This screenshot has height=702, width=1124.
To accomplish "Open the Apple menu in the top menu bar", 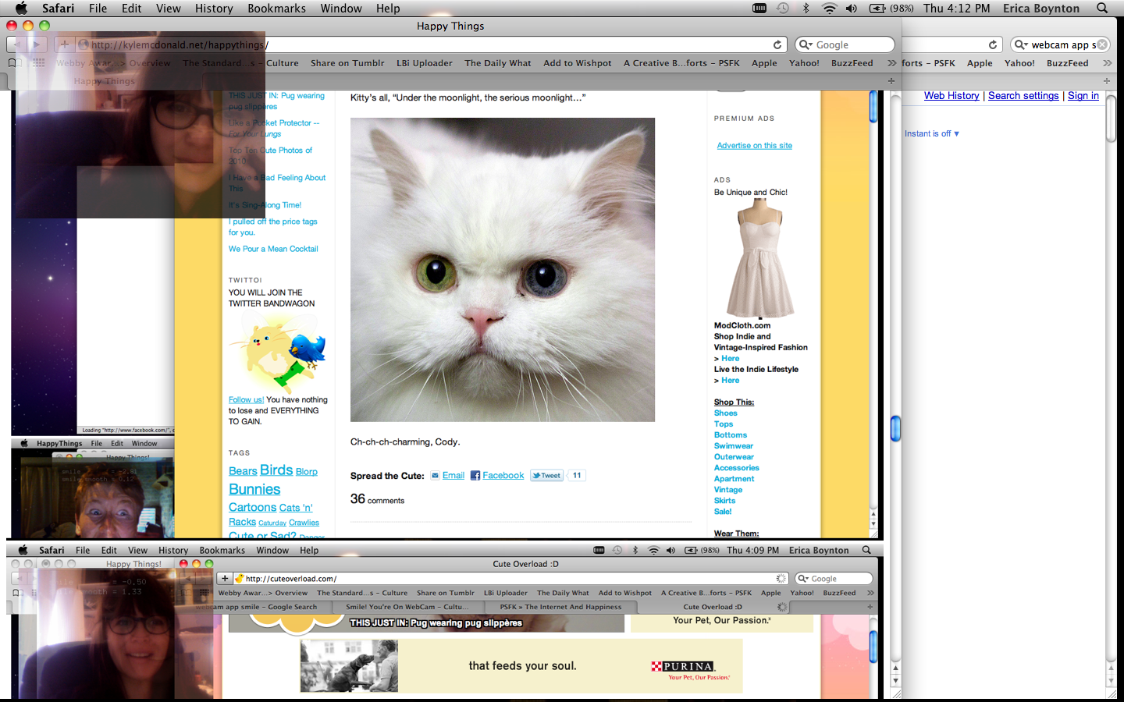I will 21,8.
